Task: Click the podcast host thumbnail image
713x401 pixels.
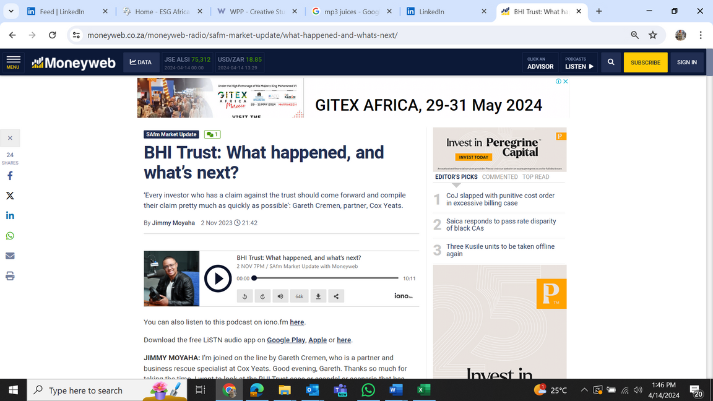Action: (x=171, y=278)
